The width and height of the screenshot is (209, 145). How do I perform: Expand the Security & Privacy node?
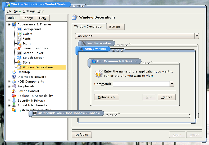[x=9, y=101]
